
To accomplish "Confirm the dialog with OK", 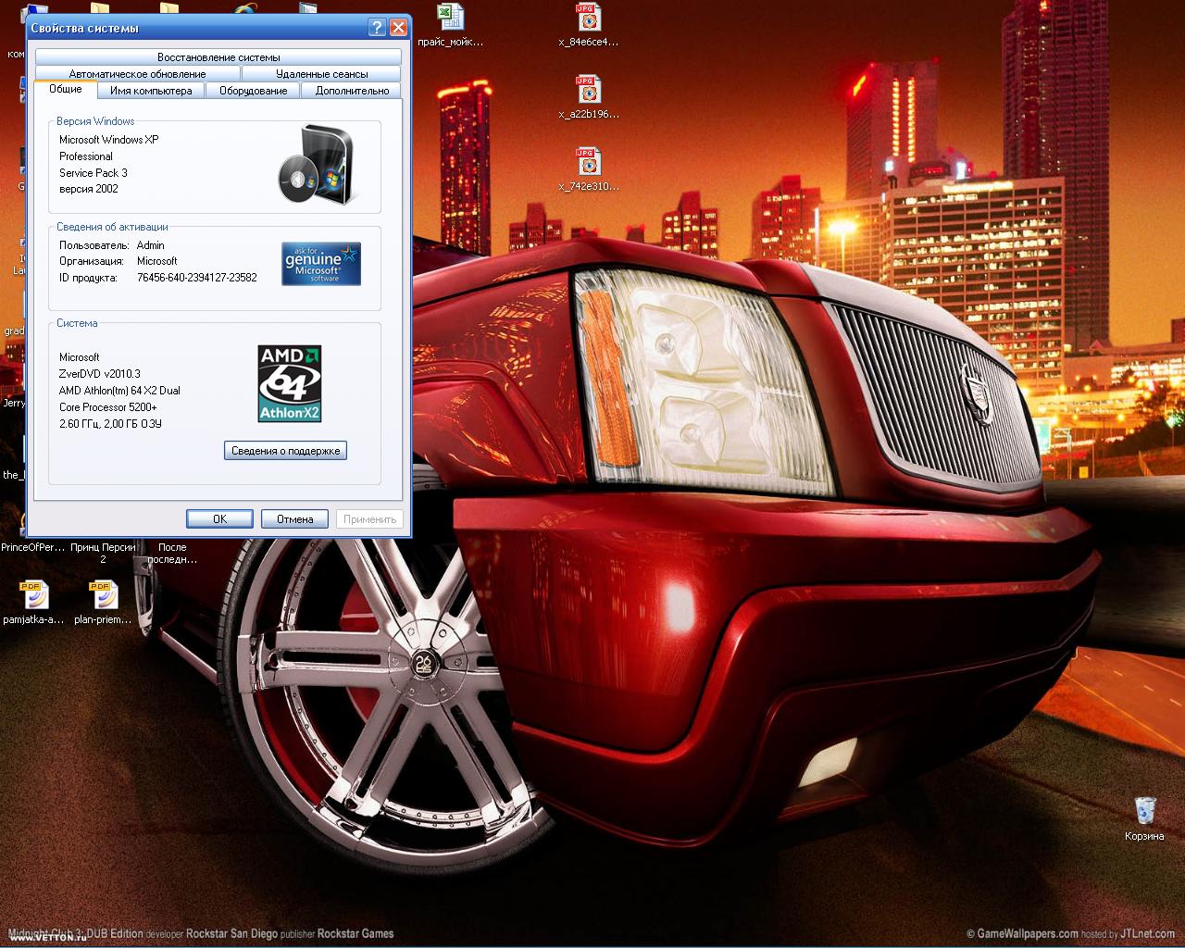I will click(x=219, y=519).
